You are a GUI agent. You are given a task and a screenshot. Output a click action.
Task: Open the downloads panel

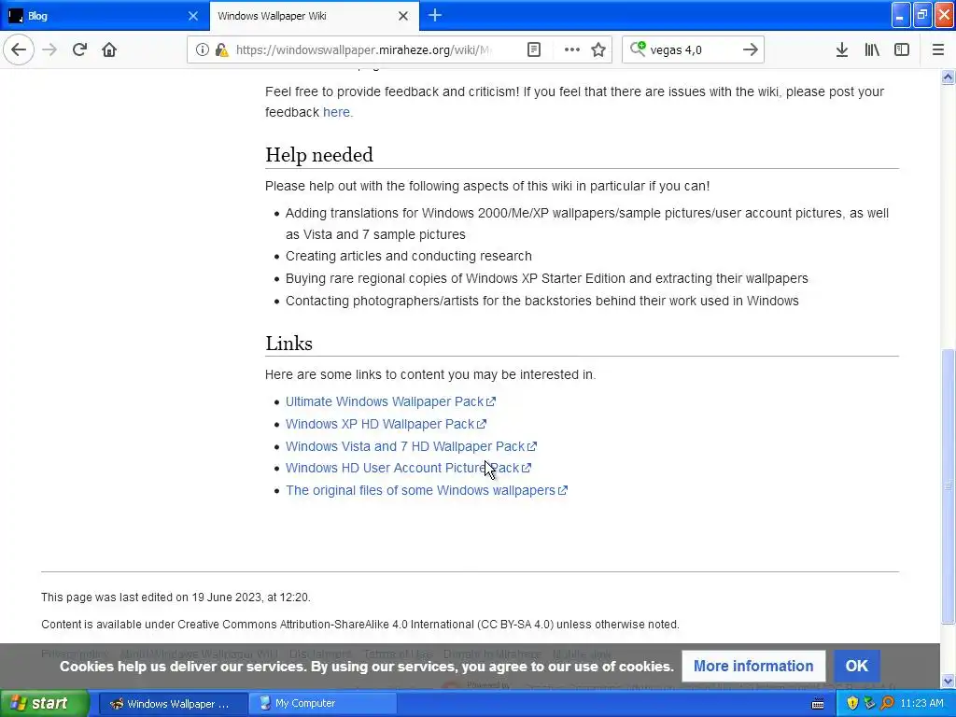[841, 49]
